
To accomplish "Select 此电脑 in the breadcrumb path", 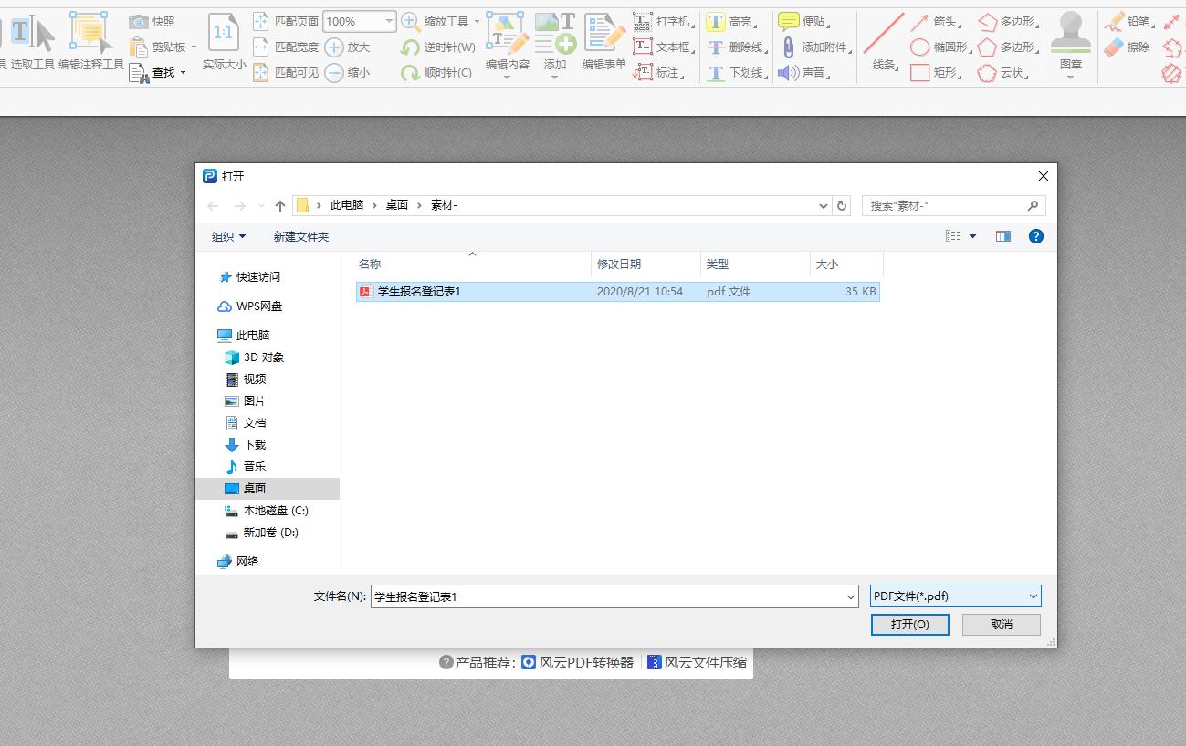I will 347,204.
